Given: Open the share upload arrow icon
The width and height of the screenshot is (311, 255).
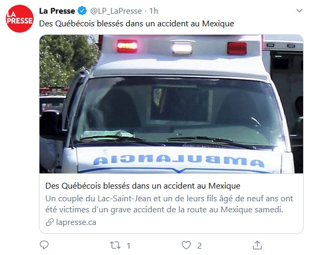Looking at the screenshot, I should [257, 245].
